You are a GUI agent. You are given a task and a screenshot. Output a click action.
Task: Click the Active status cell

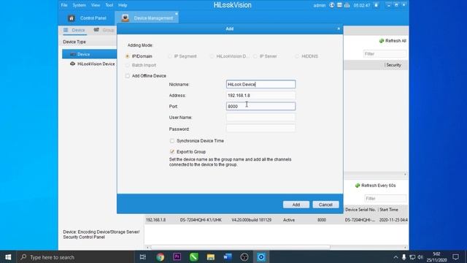tap(289, 220)
